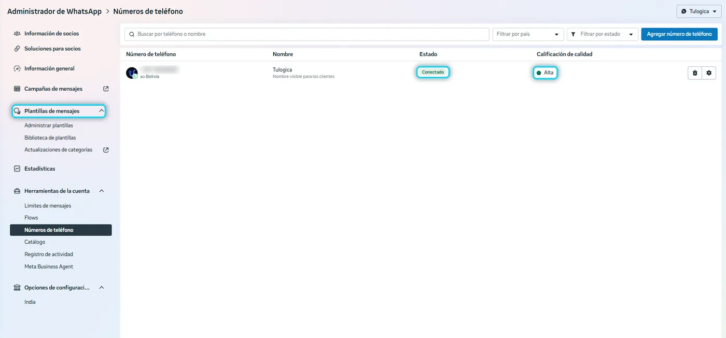
Task: Click the Nombre column header
Action: [x=283, y=54]
